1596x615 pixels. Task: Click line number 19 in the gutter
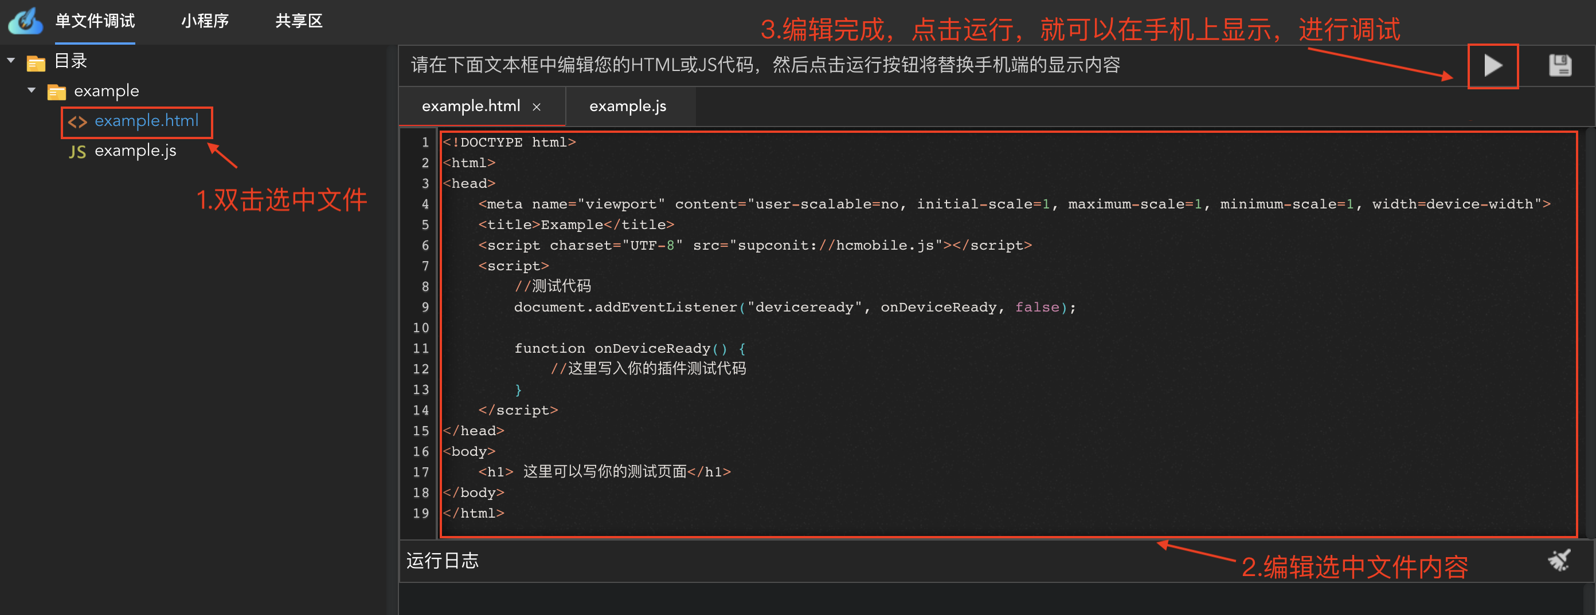(x=421, y=514)
